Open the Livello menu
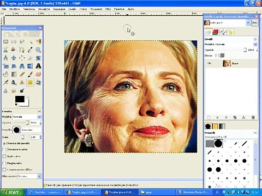Screen dimensions: 262x196 tap(72, 9)
